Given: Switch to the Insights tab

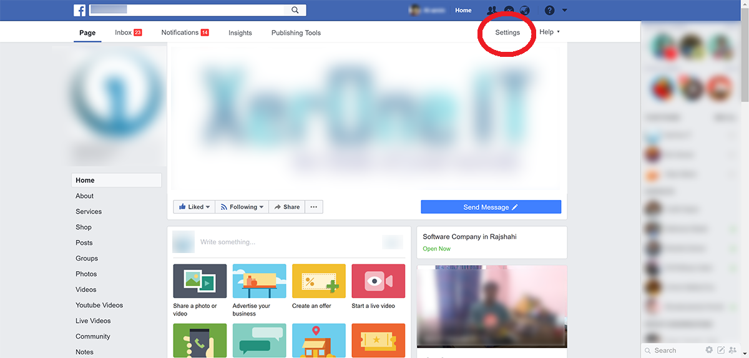Looking at the screenshot, I should tap(240, 32).
